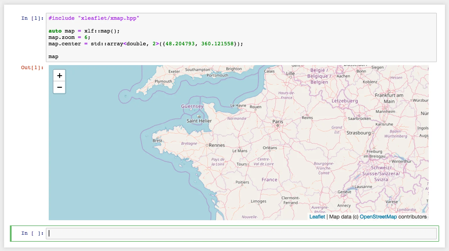Click the Calais city label
Image resolution: width=449 pixels, height=251 pixels.
point(269,71)
